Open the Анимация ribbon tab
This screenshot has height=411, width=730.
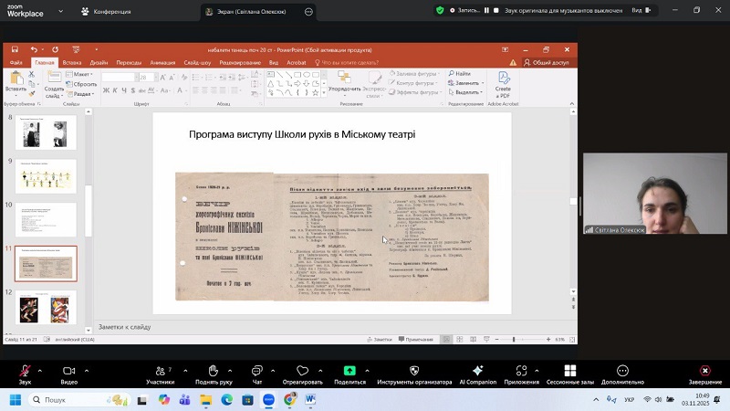(x=162, y=63)
